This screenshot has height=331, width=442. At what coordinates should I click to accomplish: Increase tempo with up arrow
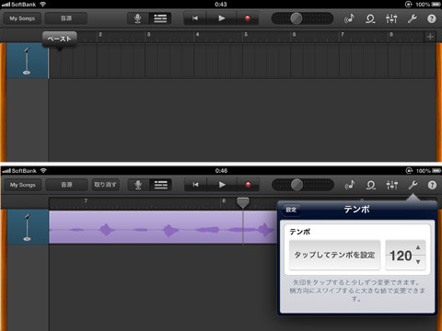tap(418, 247)
